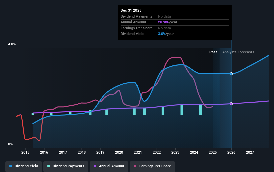Viewport: 274px width, 172px height.
Task: Click the 2027 x-axis label
Action: coord(250,152)
